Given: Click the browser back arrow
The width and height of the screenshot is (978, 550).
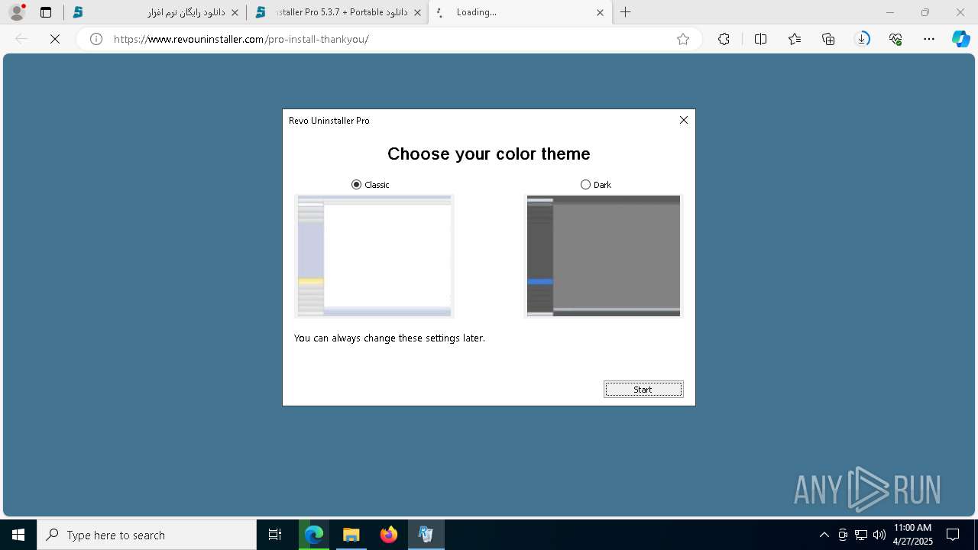Looking at the screenshot, I should point(21,39).
